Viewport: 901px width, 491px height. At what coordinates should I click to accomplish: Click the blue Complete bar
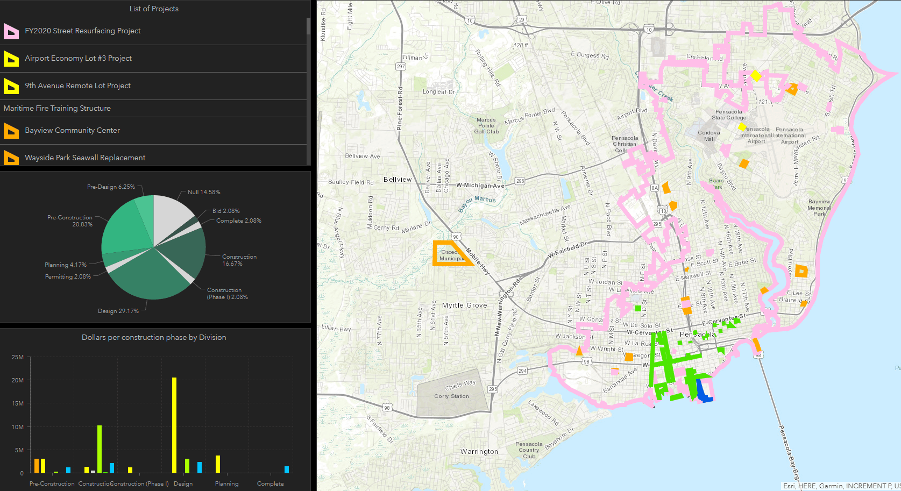(x=287, y=470)
